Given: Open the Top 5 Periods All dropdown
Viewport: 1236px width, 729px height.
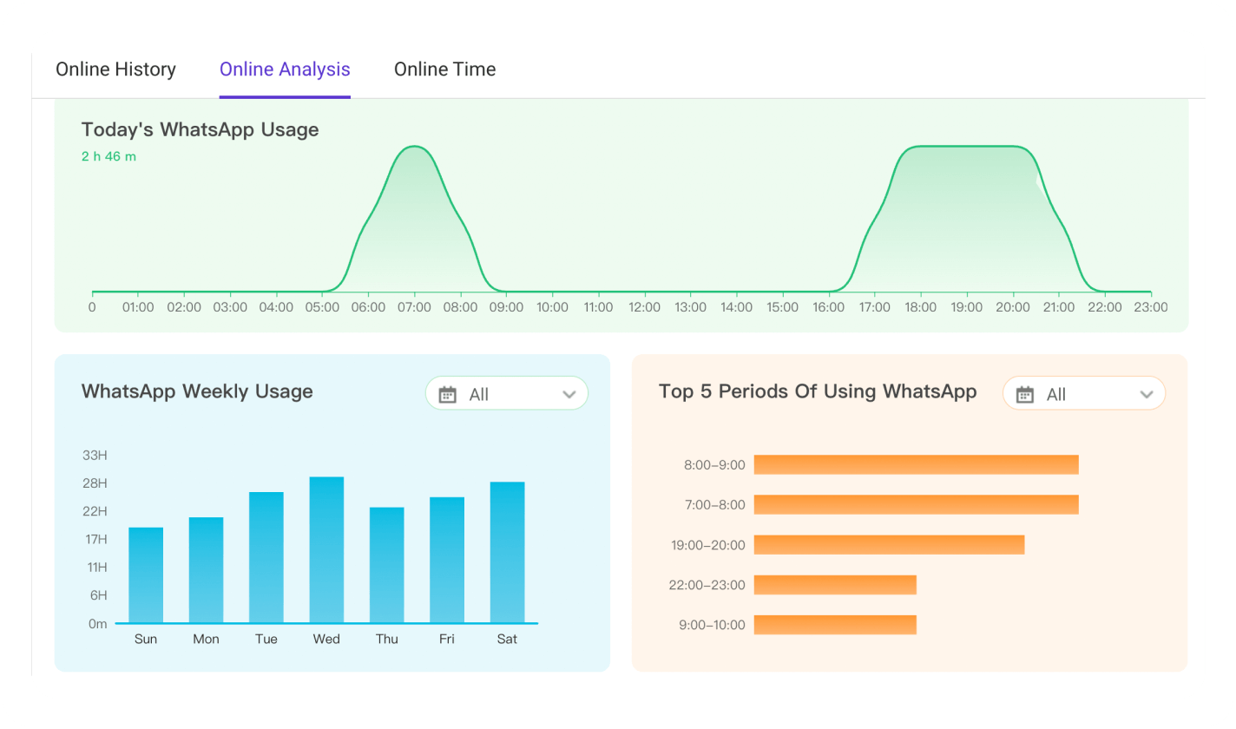Looking at the screenshot, I should pyautogui.click(x=1084, y=394).
